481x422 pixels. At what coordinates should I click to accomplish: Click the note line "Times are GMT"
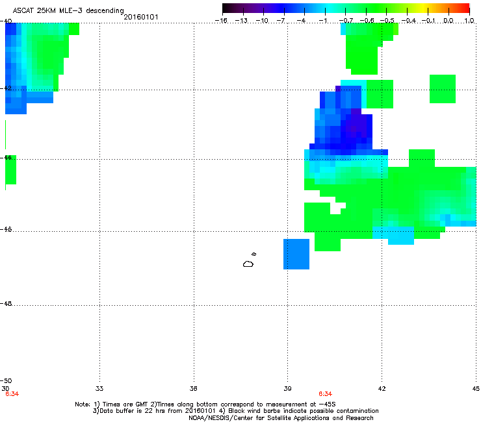205,404
